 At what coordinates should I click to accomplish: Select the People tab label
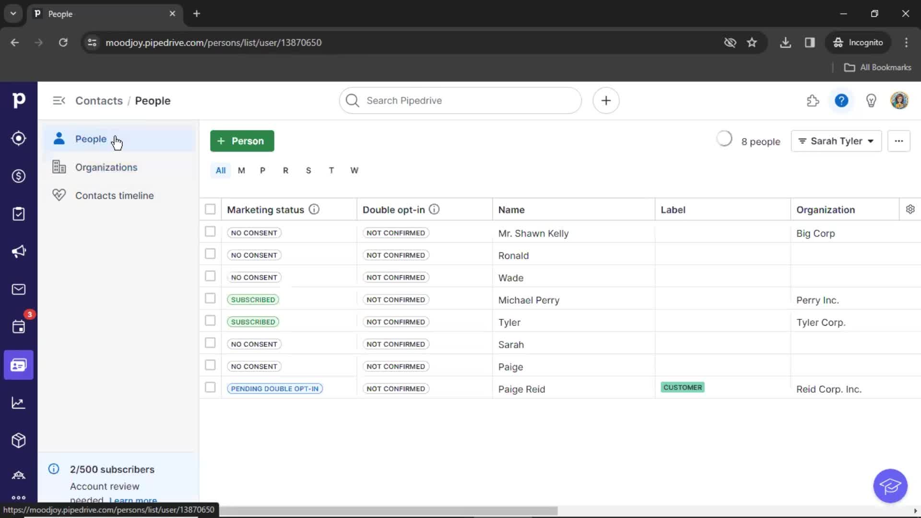(91, 139)
